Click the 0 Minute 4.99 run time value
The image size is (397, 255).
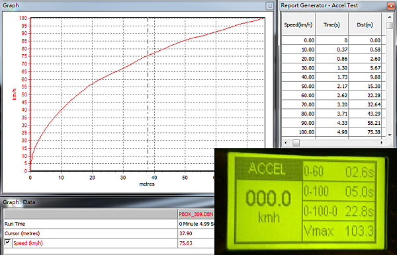(x=197, y=224)
